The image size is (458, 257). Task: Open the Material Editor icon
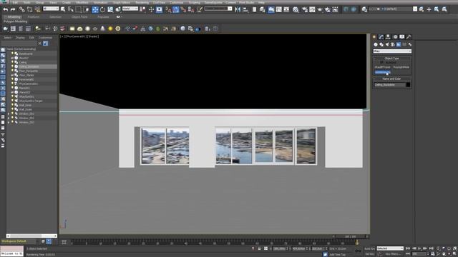(x=296, y=9)
